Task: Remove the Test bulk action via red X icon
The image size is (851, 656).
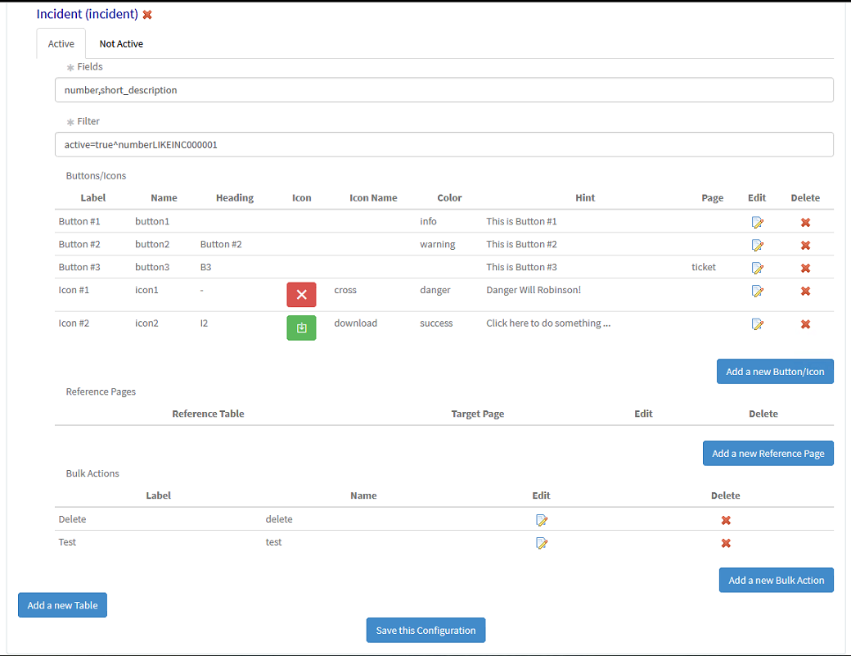Action: 725,543
